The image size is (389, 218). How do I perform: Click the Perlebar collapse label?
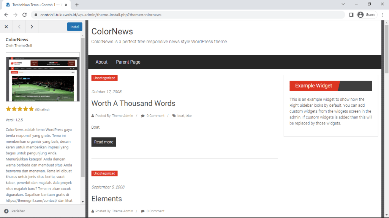pyautogui.click(x=18, y=211)
